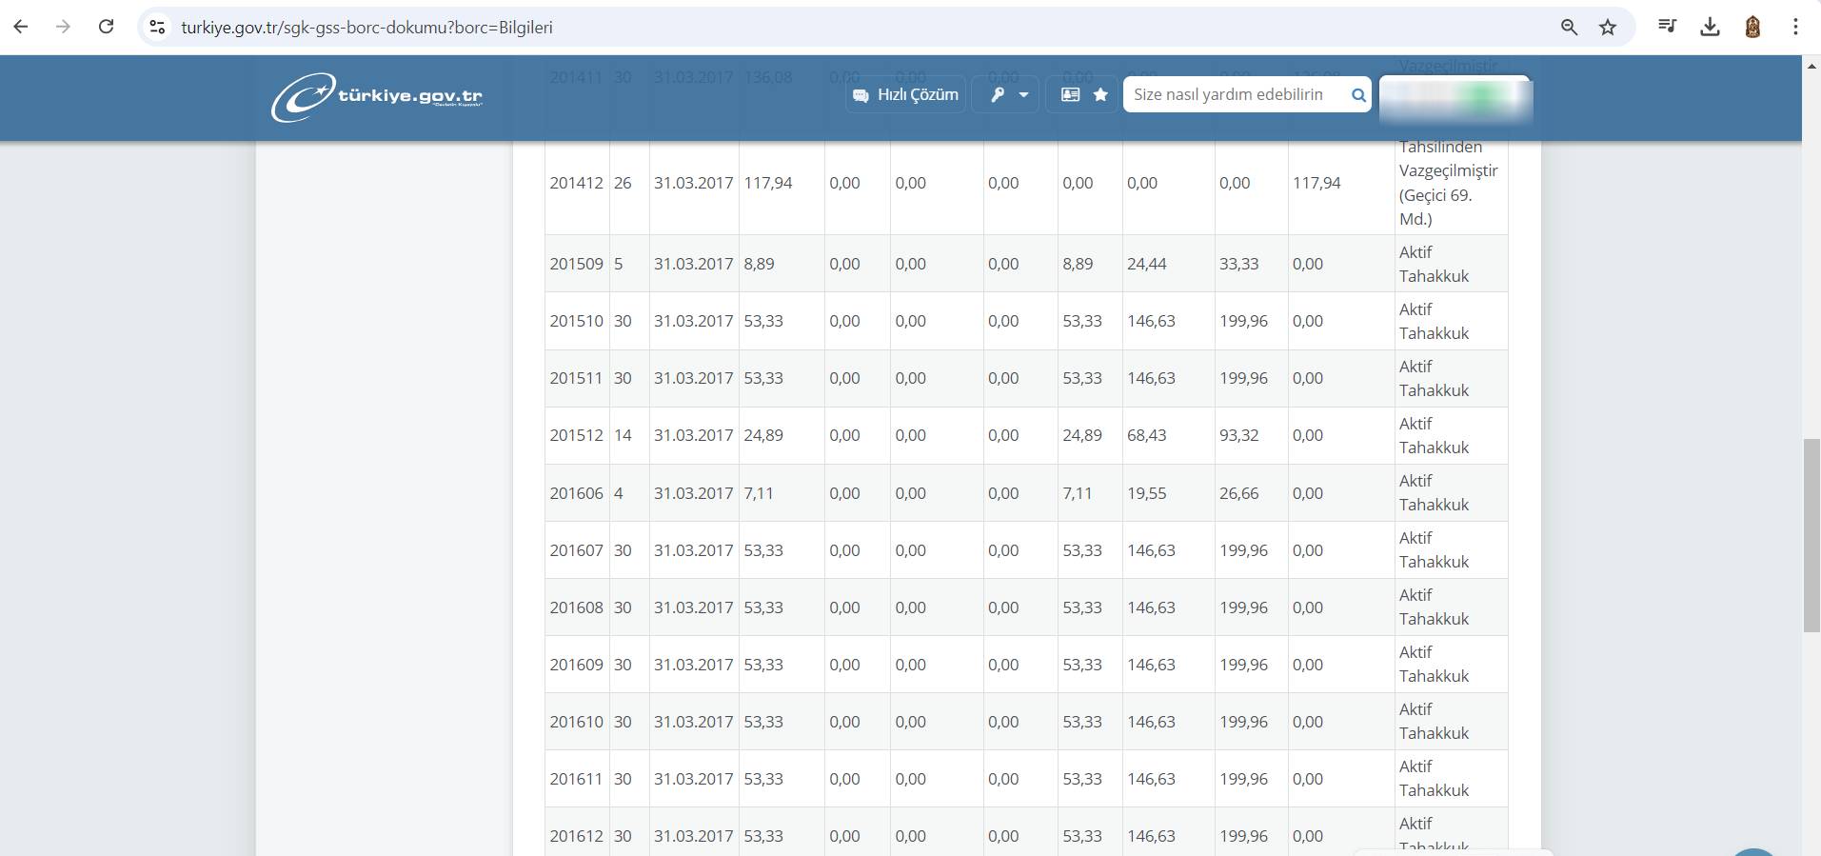Click amount 117,94 after date in 201412 row
This screenshot has width=1821, height=856.
tap(768, 183)
